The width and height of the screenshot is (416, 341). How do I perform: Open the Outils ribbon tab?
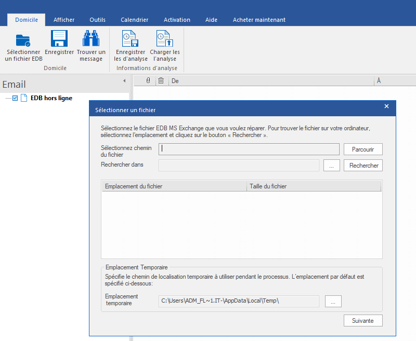tap(97, 20)
